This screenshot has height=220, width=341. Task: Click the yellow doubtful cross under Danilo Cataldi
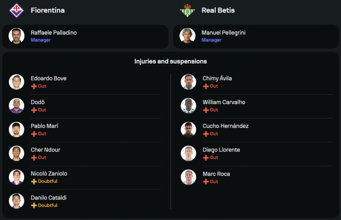(x=34, y=205)
